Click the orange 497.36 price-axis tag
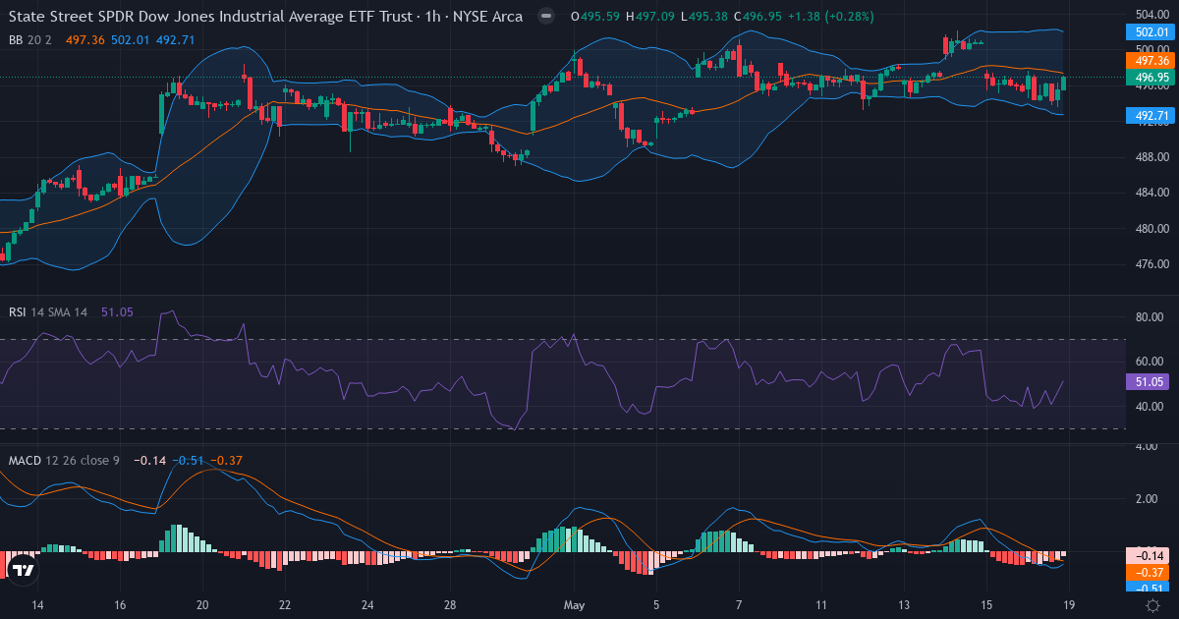Image resolution: width=1179 pixels, height=619 pixels. [1151, 60]
